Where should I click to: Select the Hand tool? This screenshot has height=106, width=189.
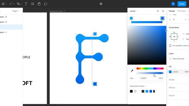[39, 4]
